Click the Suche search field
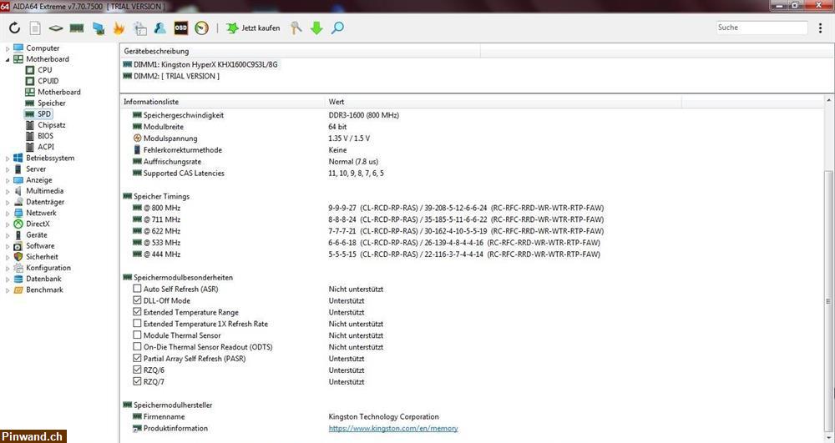This screenshot has height=443, width=835. [762, 28]
